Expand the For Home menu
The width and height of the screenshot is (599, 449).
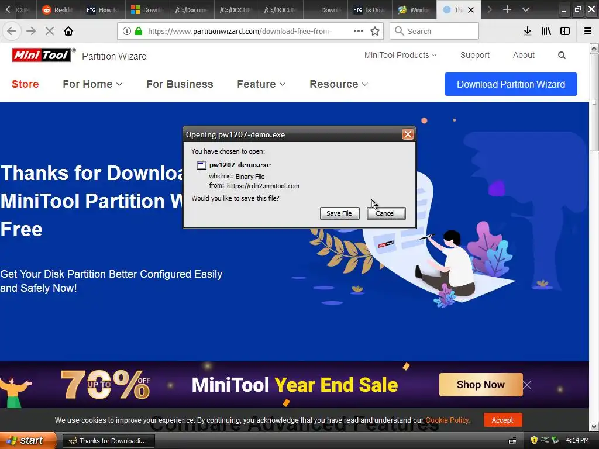point(92,84)
